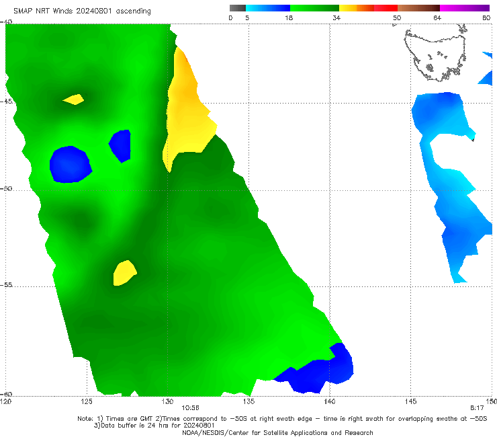Click the brown 50-64 color bar segment
The image size is (497, 437).
tap(418, 8)
